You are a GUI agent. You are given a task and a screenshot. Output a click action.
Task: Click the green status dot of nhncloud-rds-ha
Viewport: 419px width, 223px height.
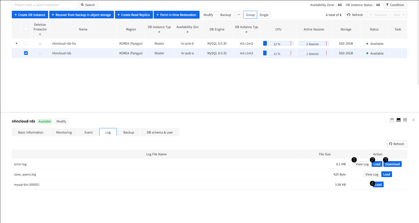click(367, 44)
